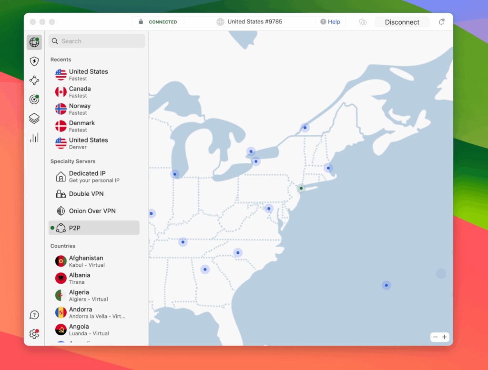
Task: Open the Threat Protection shield icon
Action: point(34,61)
